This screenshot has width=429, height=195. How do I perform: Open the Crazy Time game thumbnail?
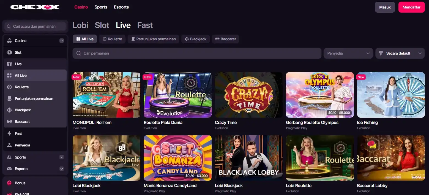249,95
